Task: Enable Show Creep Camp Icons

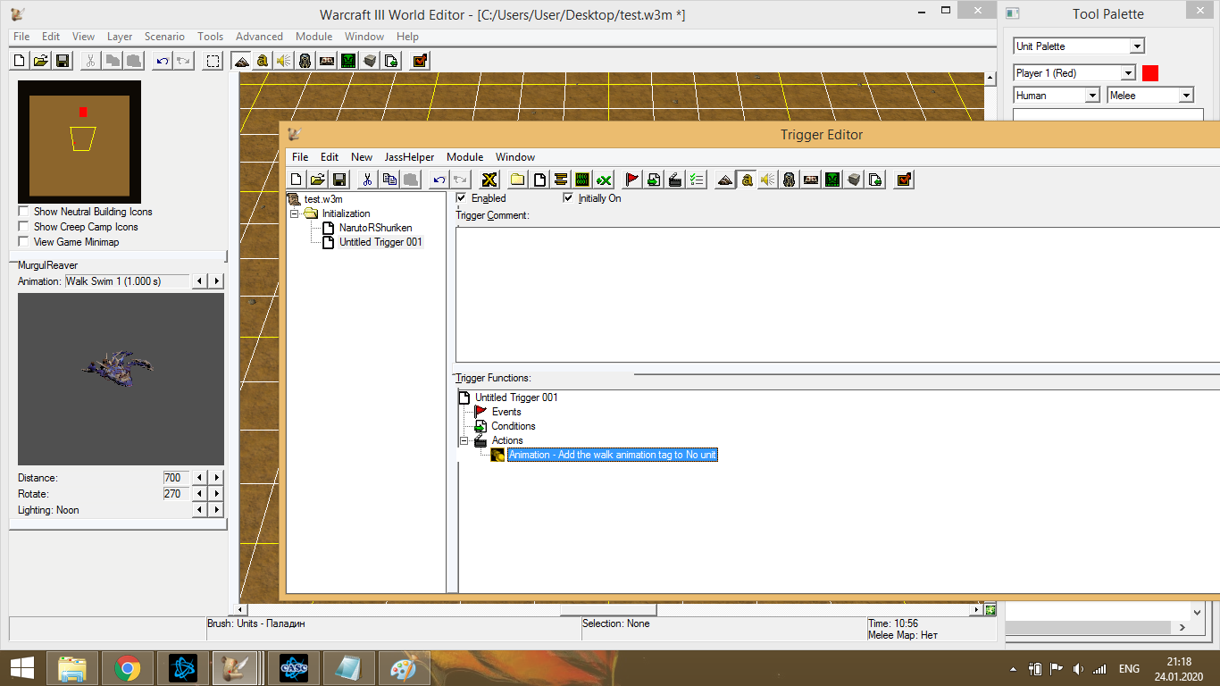Action: (23, 227)
